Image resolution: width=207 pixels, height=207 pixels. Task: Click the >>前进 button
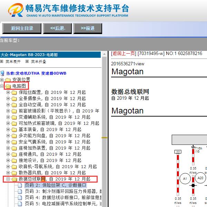point(88,29)
